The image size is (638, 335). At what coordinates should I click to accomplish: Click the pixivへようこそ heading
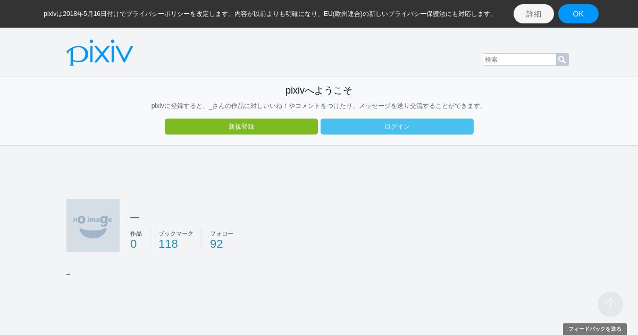click(x=319, y=90)
